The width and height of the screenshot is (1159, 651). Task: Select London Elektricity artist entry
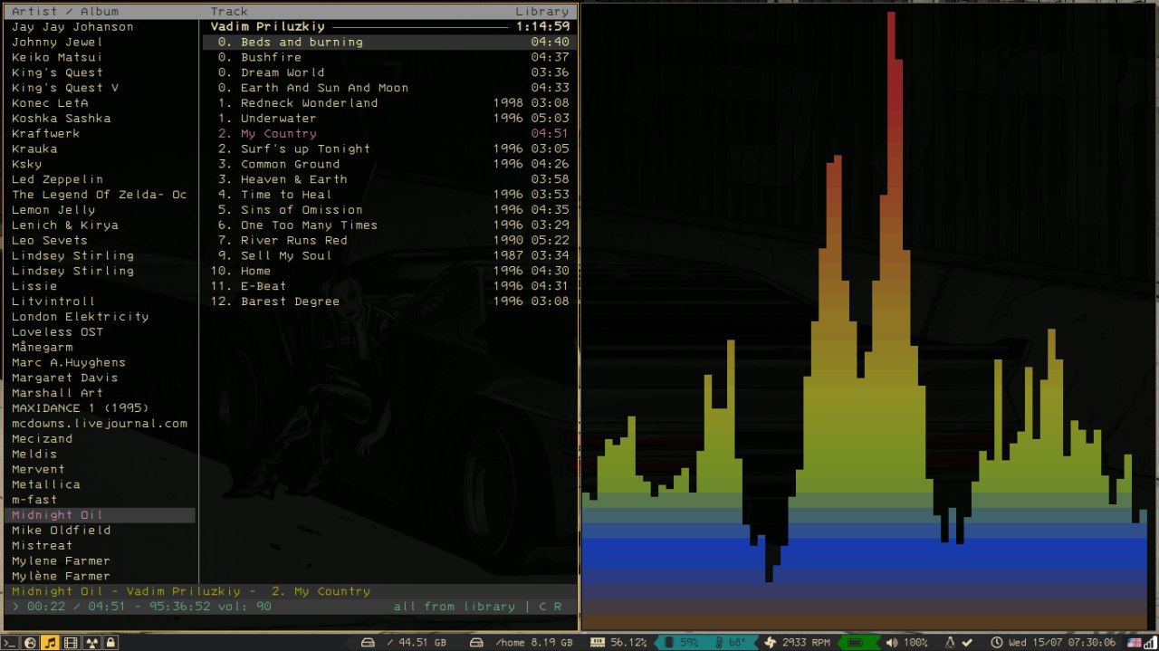81,317
